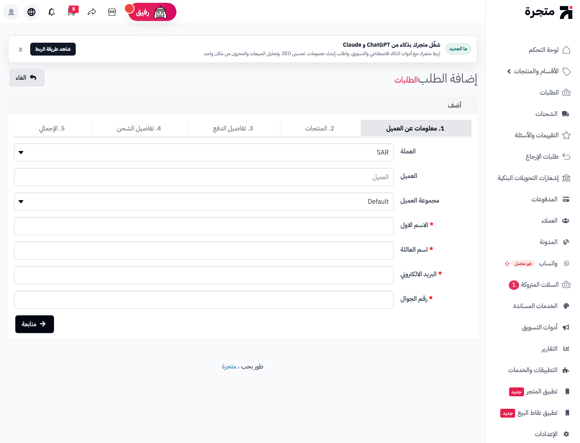Open the user profile avatar icon
The width and height of the screenshot is (580, 443).
tap(11, 12)
